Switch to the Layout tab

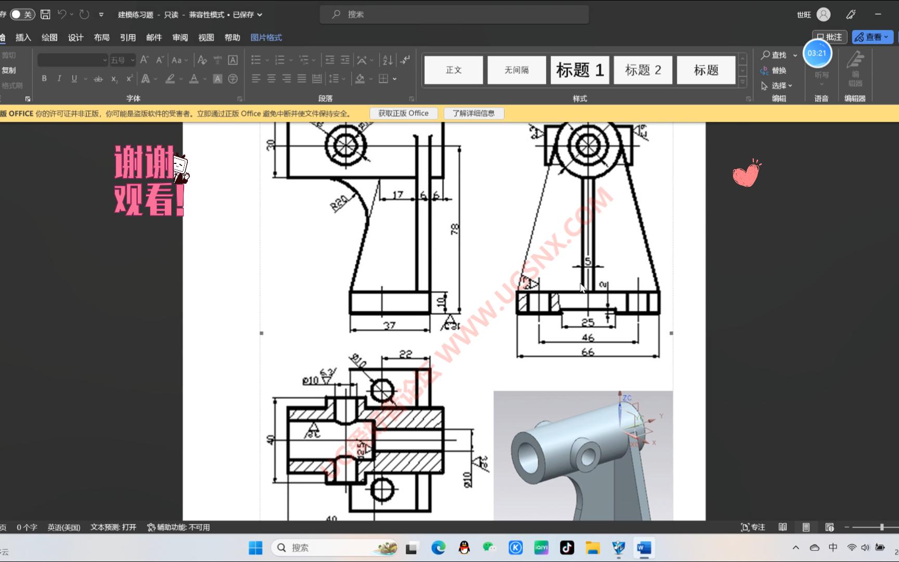(101, 37)
